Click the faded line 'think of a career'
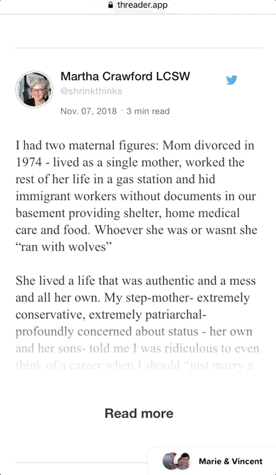276x475 pixels. pos(134,365)
